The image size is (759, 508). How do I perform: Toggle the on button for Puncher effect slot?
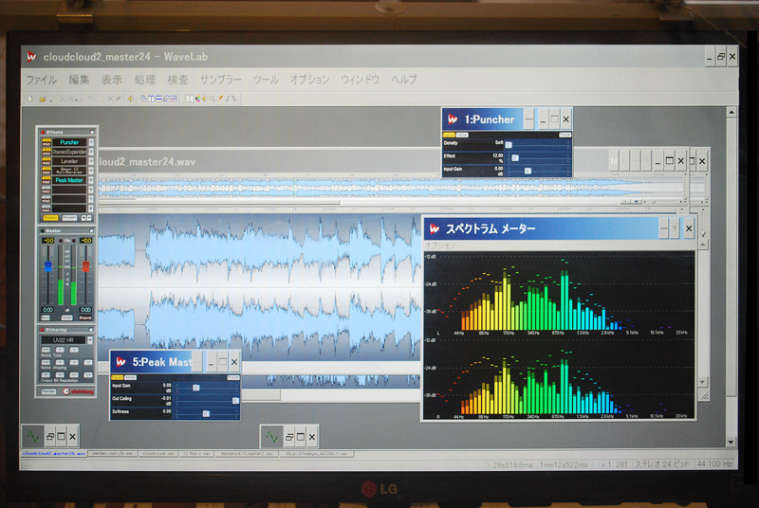click(46, 139)
